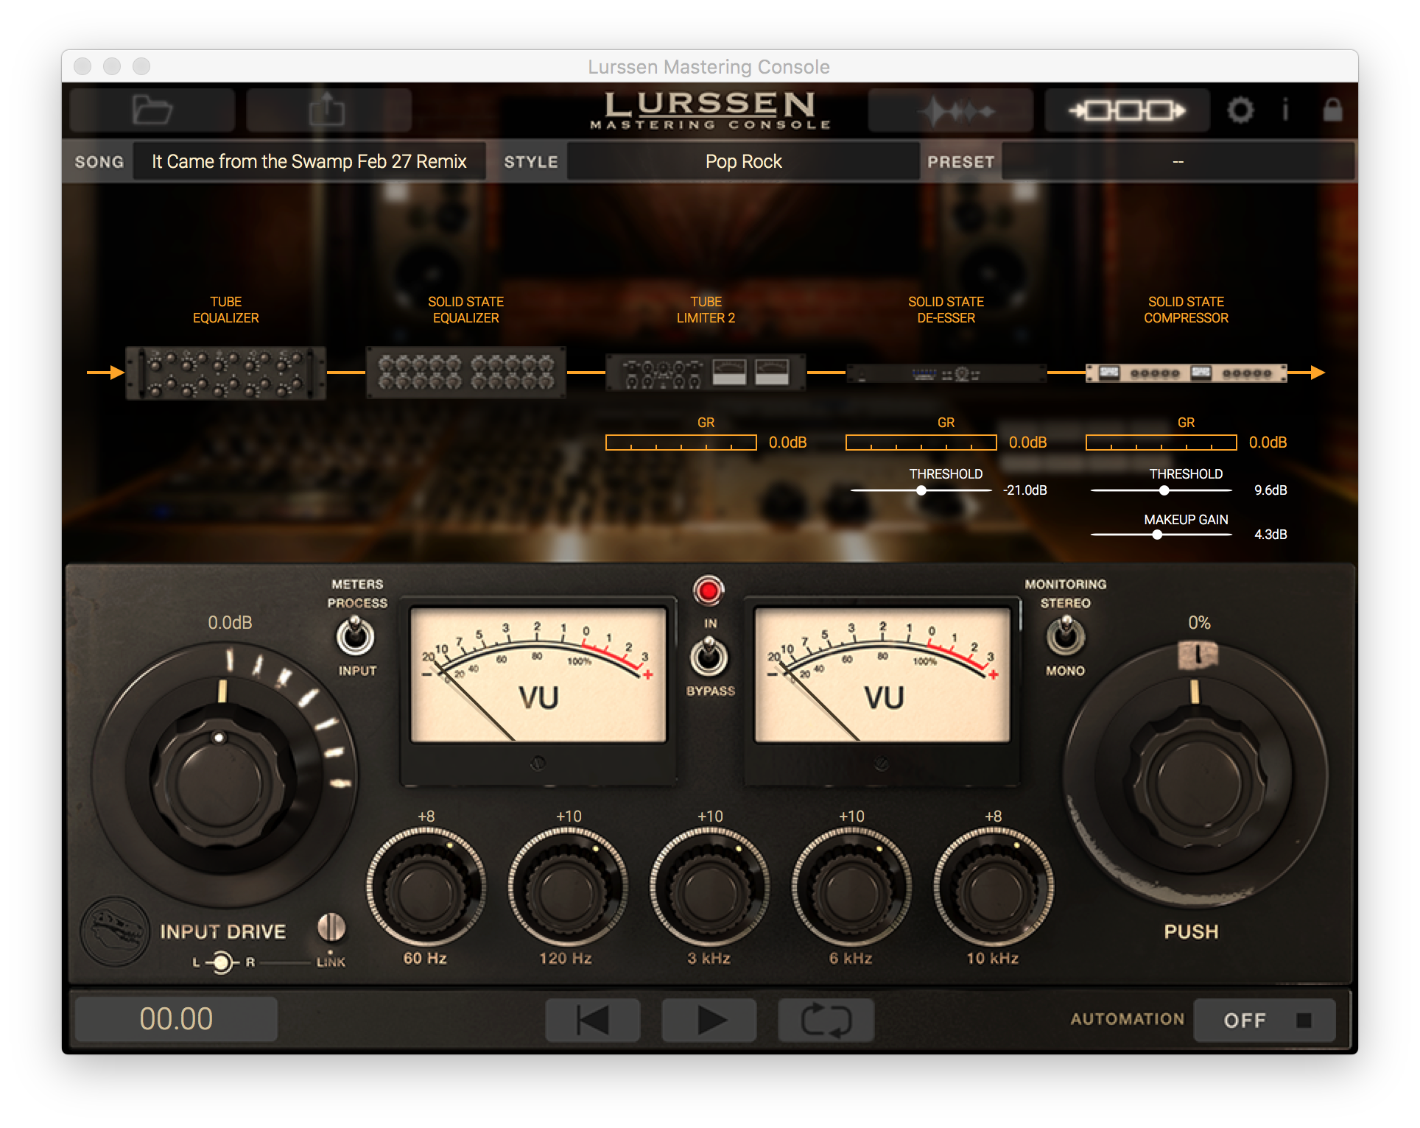Click the 00.00 time display
The height and width of the screenshot is (1128, 1420).
[176, 1019]
